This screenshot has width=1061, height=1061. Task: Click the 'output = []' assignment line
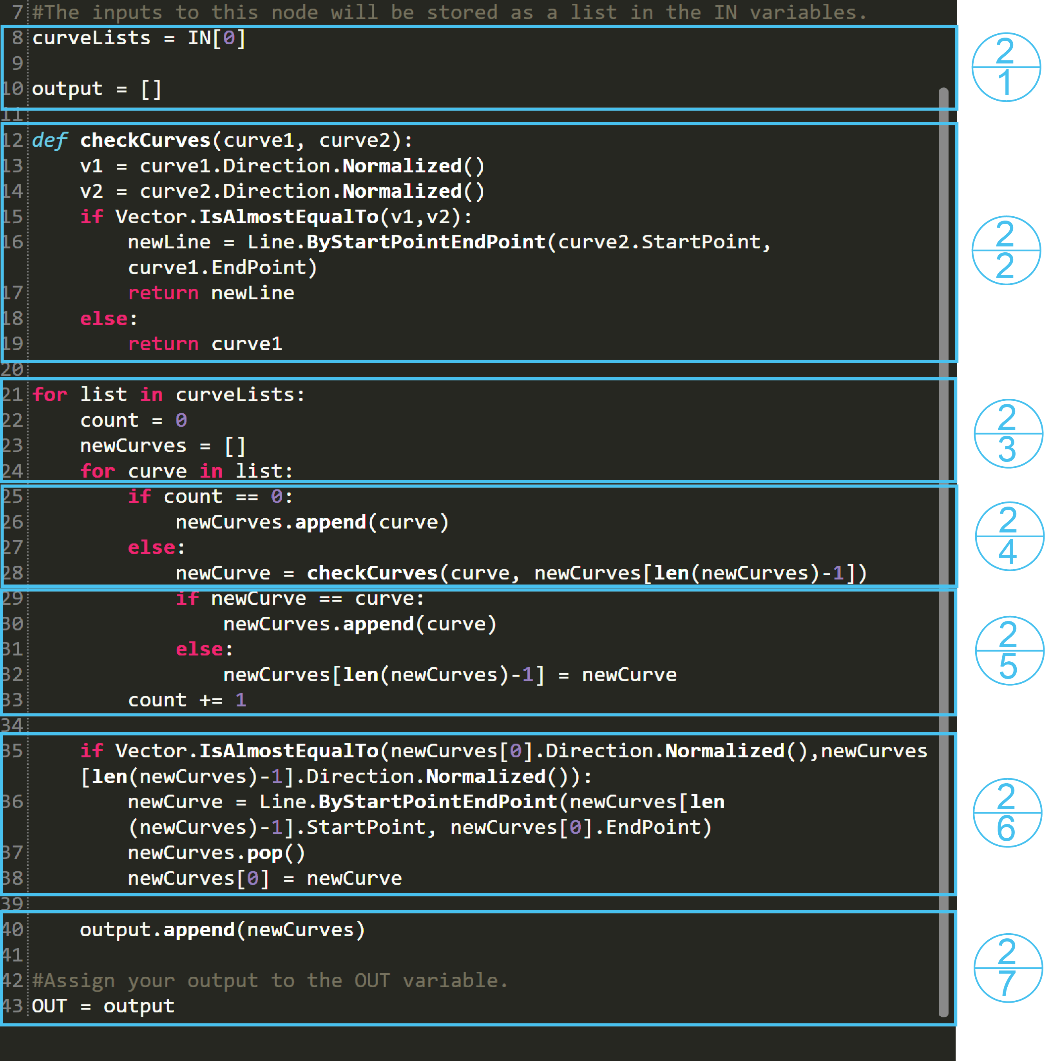click(97, 89)
